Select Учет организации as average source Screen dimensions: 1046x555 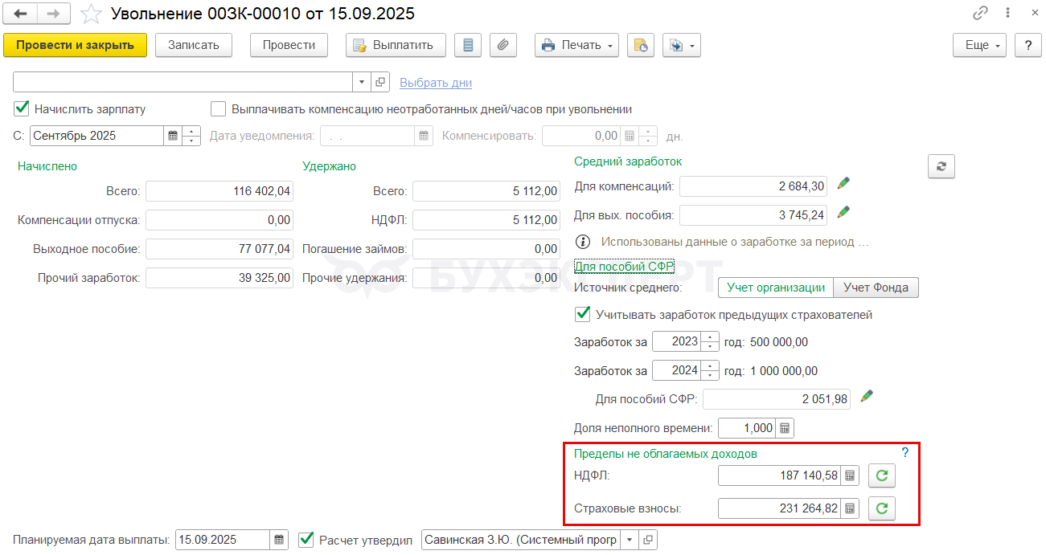click(776, 288)
